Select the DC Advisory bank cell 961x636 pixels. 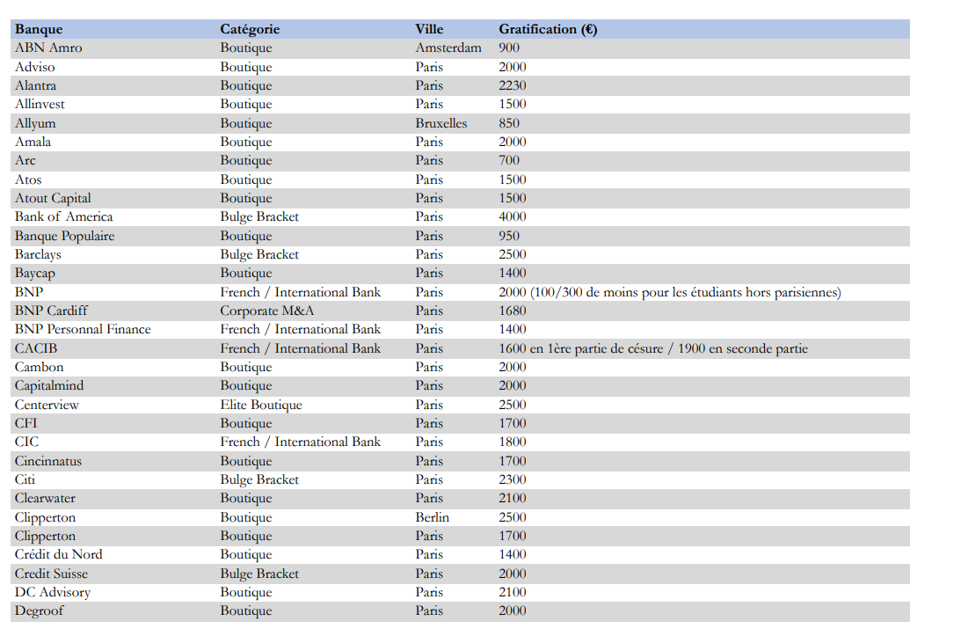[53, 592]
